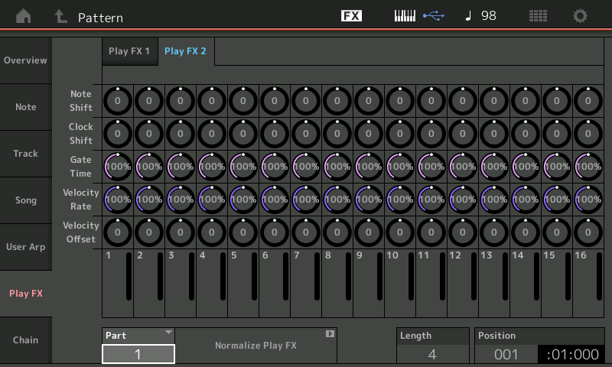Select track 10 meter cell
Image resolution: width=612 pixels, height=367 pixels.
(x=399, y=284)
